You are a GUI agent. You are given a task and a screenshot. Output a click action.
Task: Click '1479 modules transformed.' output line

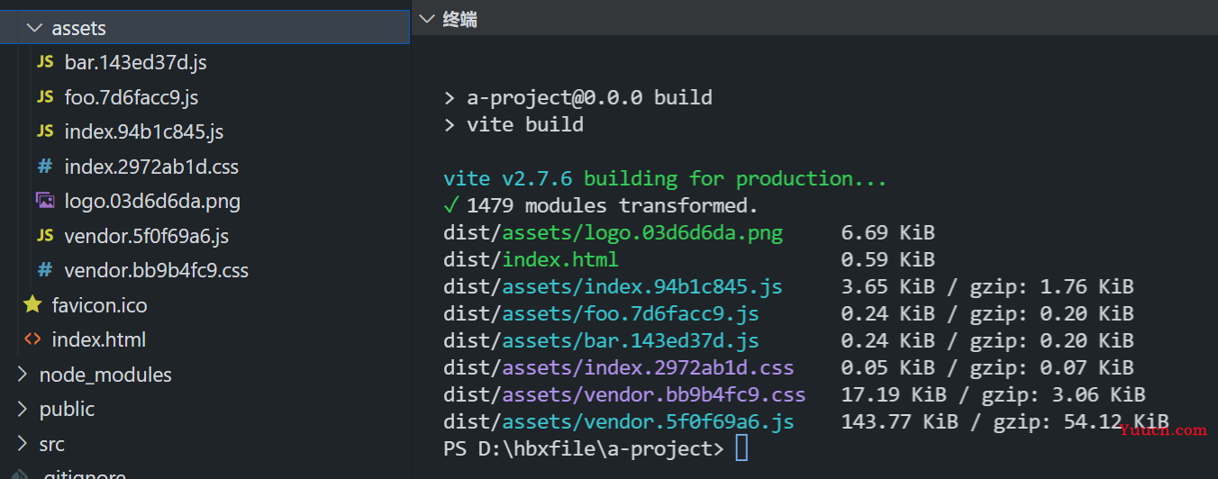(x=613, y=205)
